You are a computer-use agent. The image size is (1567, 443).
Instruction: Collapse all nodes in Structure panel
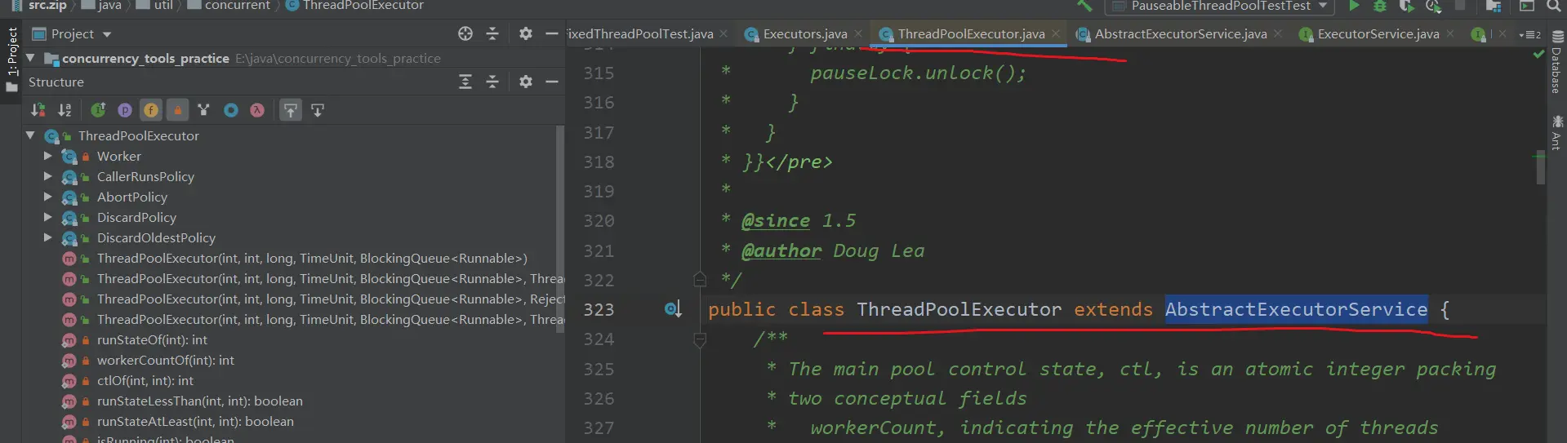[492, 82]
